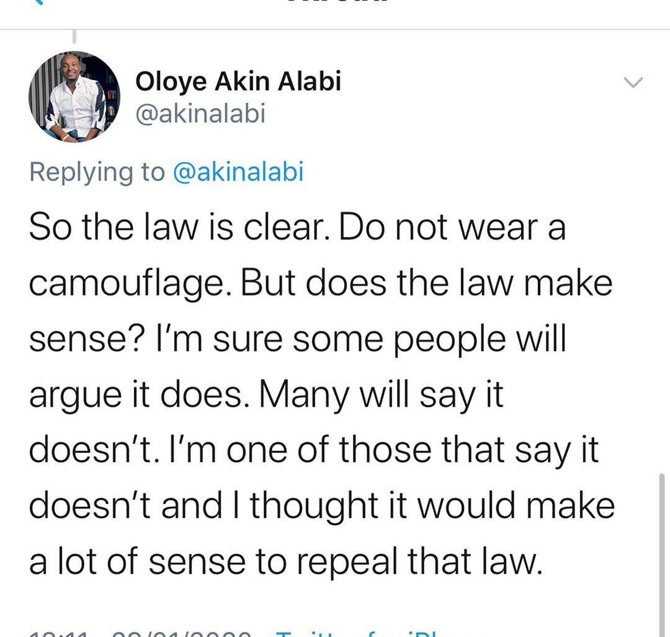Click 'So the law is clear' sentence
Screen dimensions: 670x637
point(179,227)
